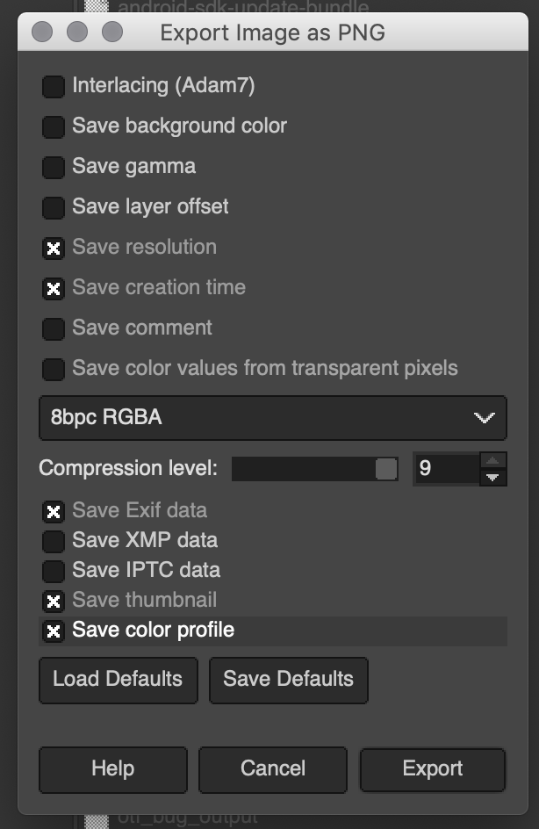Disable Save creation time
Viewport: 539px width, 829px height.
(54, 288)
